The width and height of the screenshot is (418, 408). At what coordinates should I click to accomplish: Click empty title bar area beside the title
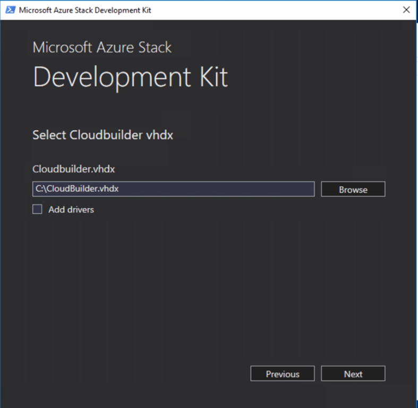coord(266,10)
